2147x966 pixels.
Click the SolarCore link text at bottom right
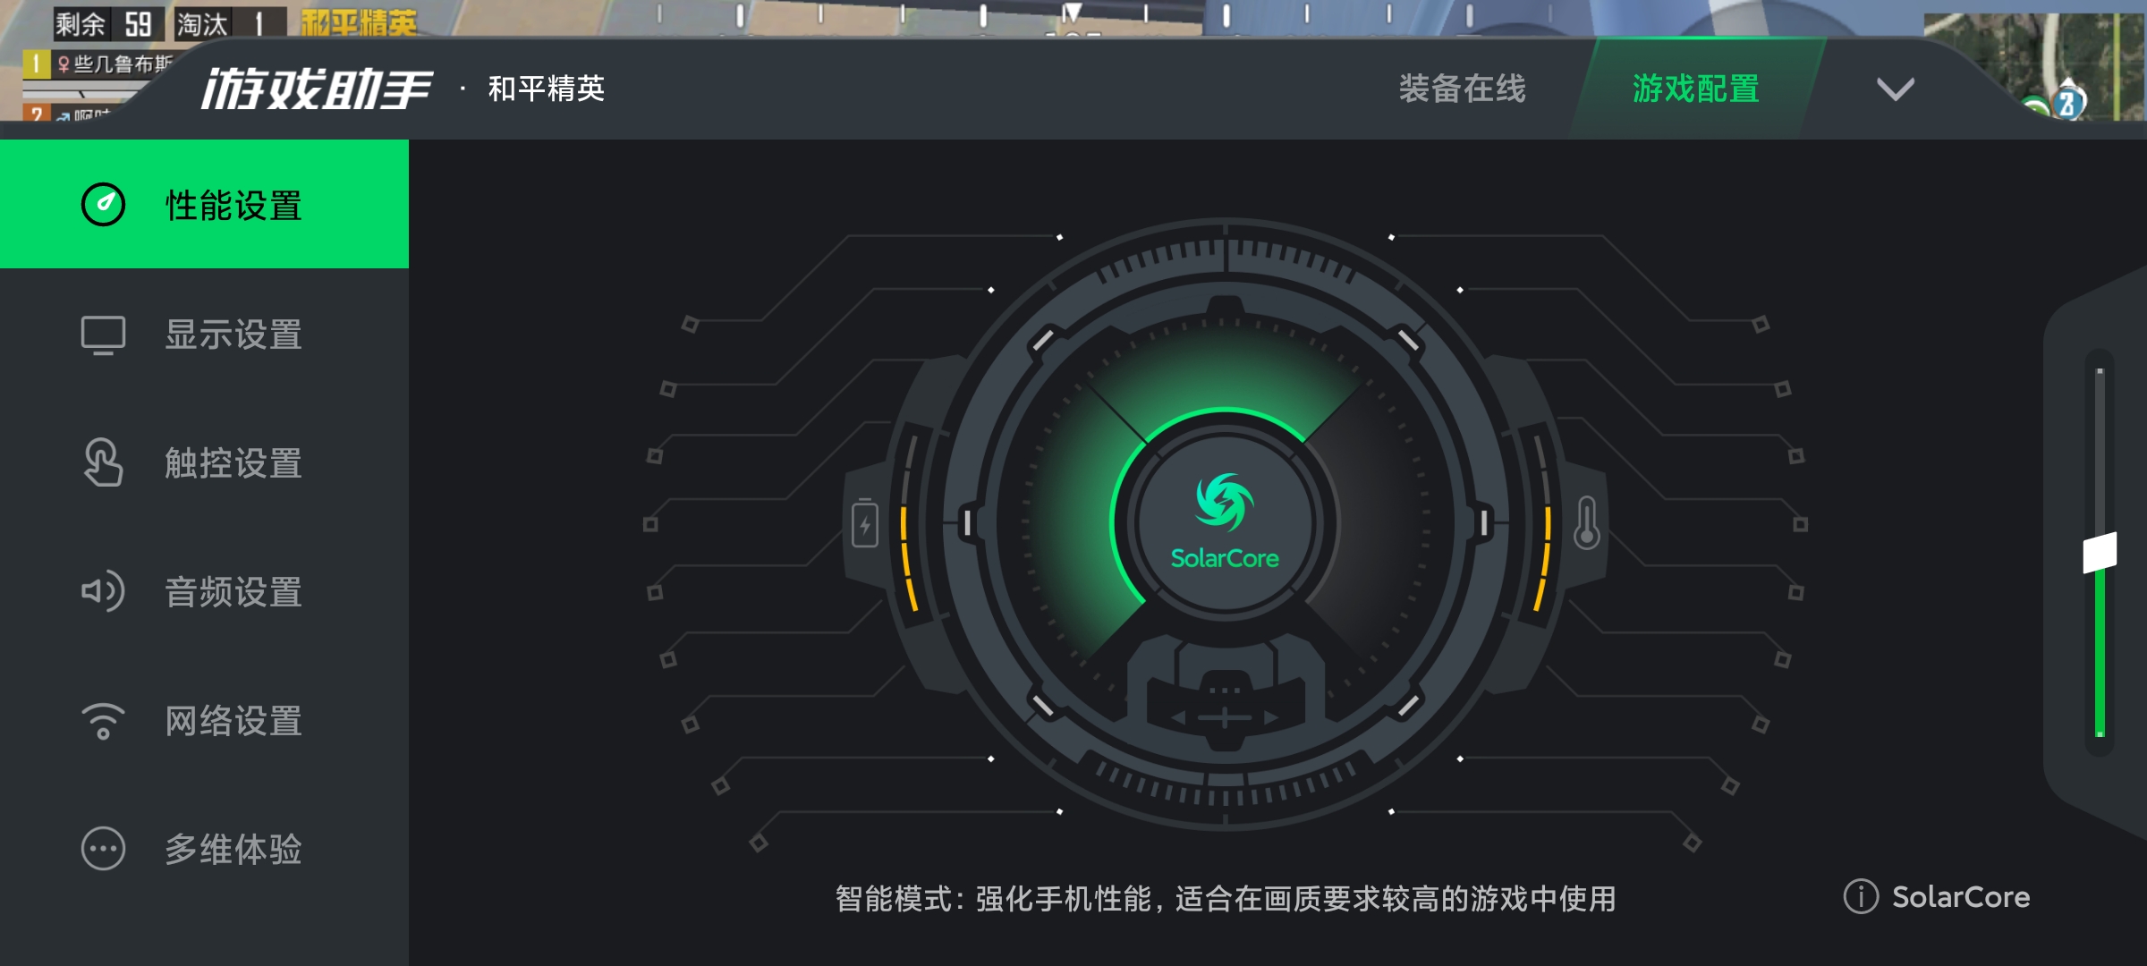tap(1961, 896)
